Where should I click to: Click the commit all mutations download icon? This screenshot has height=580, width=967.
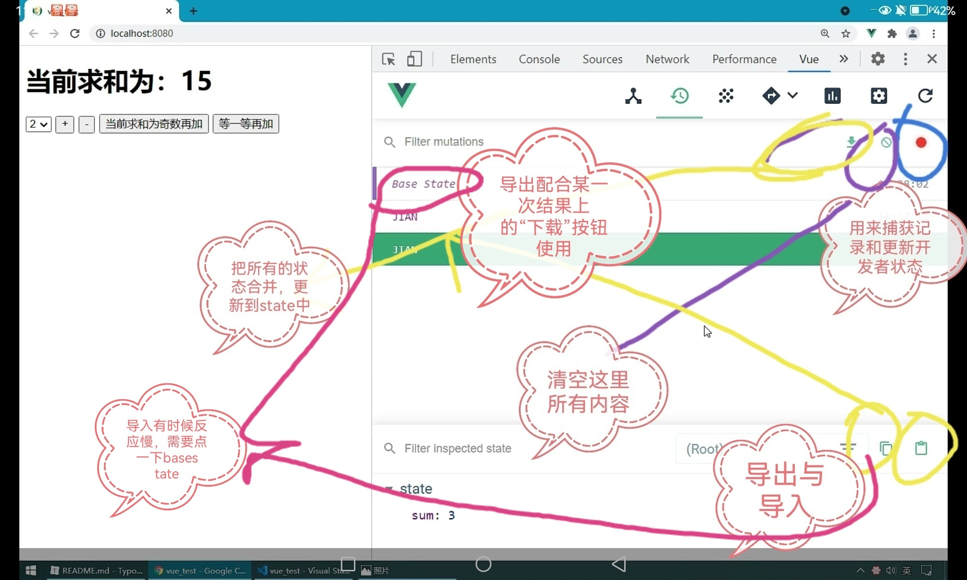coord(851,142)
